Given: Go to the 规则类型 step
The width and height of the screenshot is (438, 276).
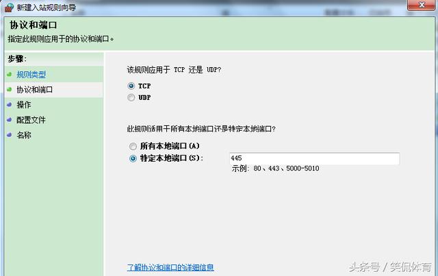Looking at the screenshot, I should pos(31,75).
